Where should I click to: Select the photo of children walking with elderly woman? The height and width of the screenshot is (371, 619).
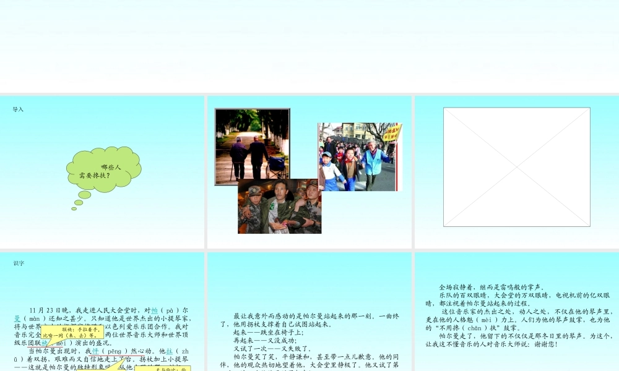(360, 157)
